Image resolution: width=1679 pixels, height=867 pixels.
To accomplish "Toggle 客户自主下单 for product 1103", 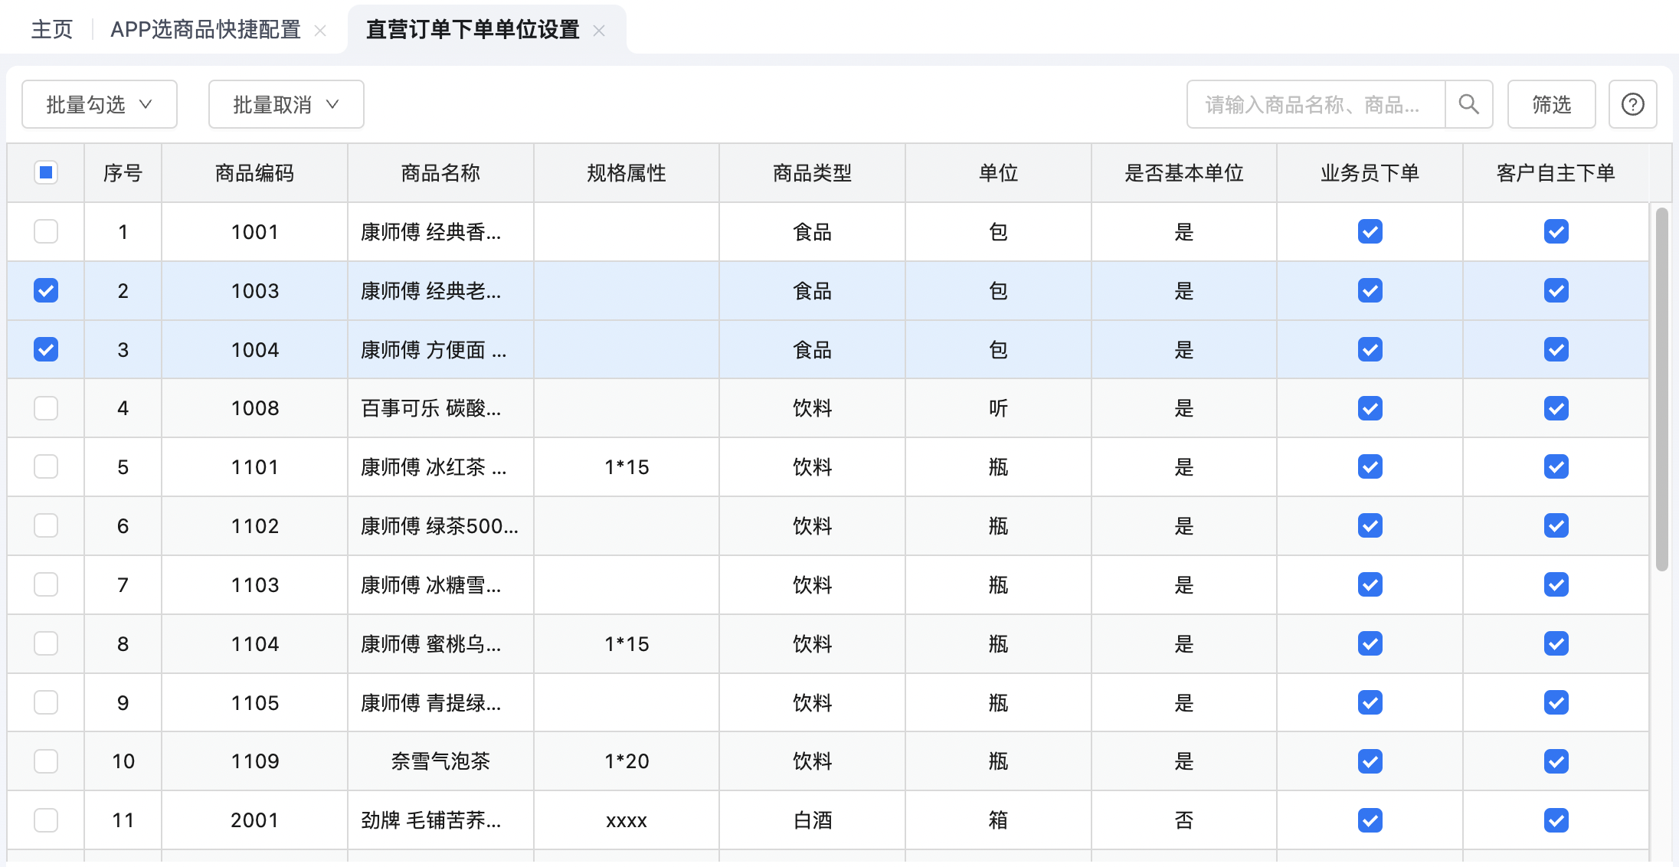I will 1556,584.
